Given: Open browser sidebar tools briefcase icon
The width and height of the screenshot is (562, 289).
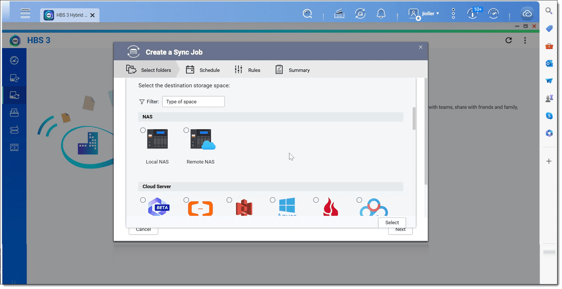Looking at the screenshot, I should click(x=549, y=46).
